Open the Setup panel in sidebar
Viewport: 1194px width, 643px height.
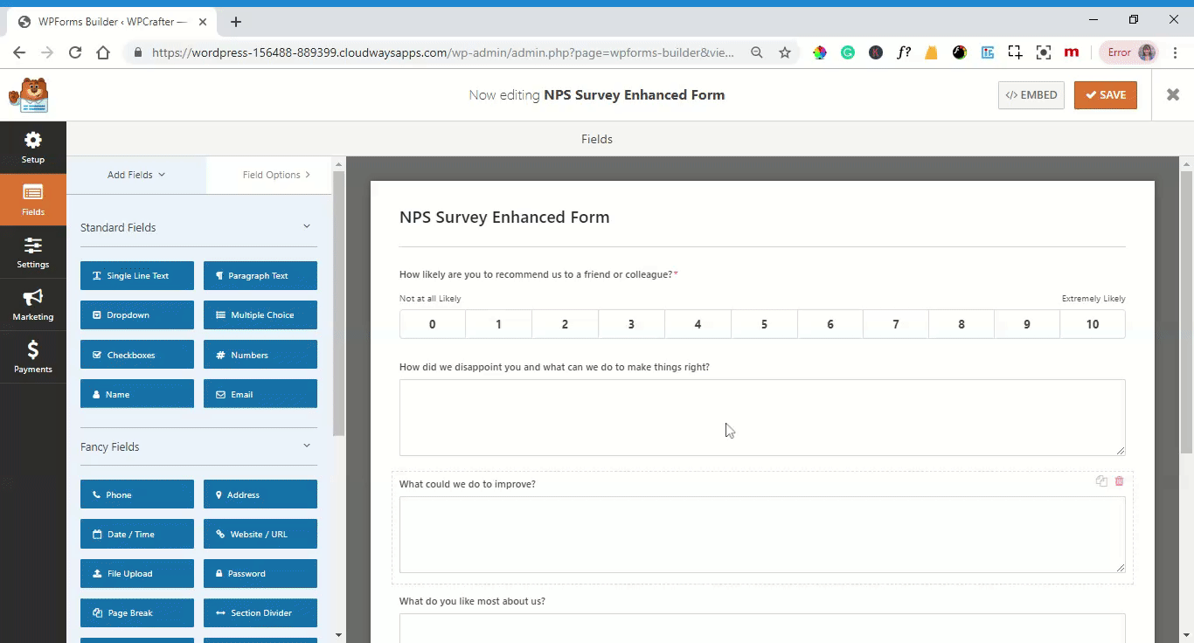coord(33,147)
